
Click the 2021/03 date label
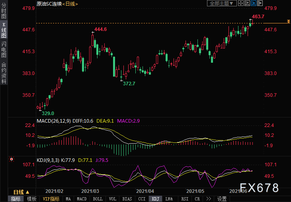tap(90, 191)
